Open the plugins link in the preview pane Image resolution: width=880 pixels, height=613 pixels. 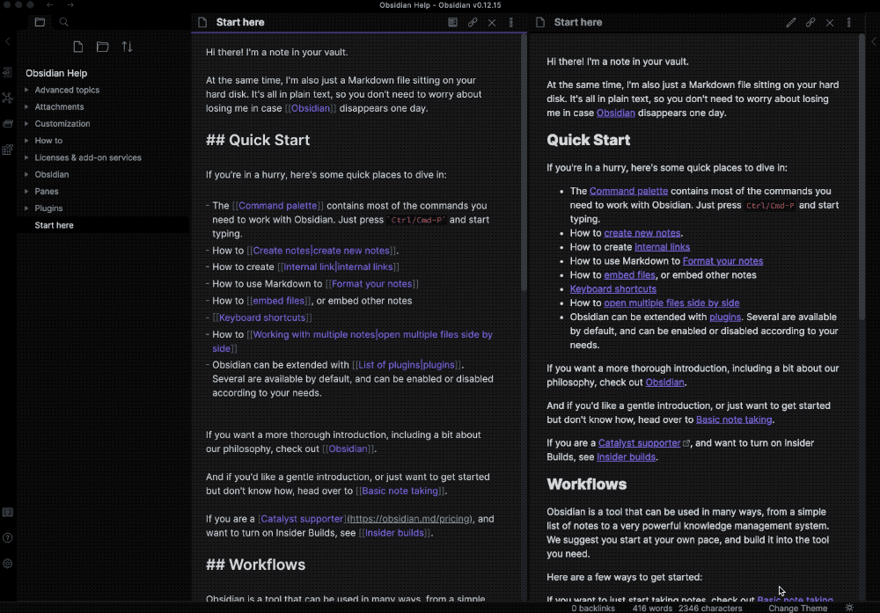point(725,317)
